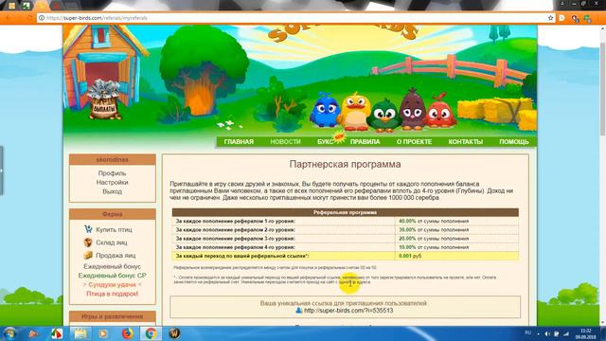
Task: Click the user icon beside the referral link
Action: tap(299, 311)
